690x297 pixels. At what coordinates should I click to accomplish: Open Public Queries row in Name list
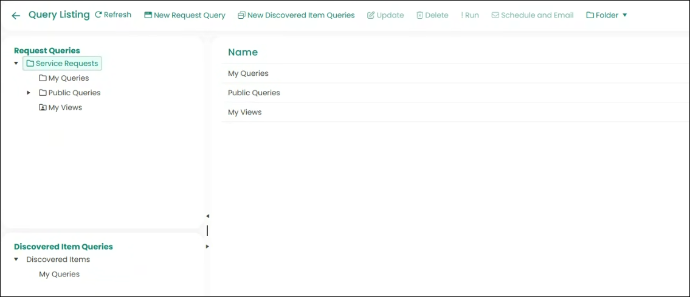coord(254,93)
